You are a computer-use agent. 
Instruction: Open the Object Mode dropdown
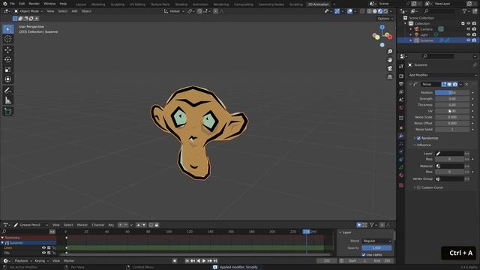click(28, 11)
